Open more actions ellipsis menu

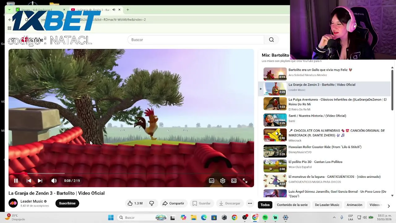click(250, 203)
